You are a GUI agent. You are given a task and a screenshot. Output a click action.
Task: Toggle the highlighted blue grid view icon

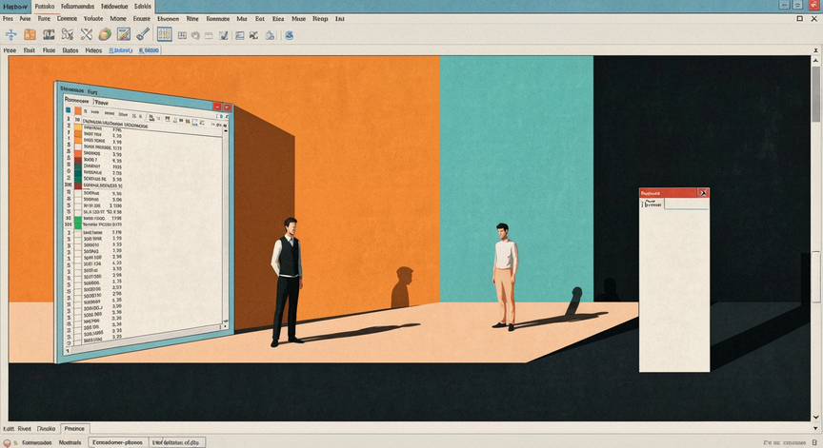tap(164, 34)
